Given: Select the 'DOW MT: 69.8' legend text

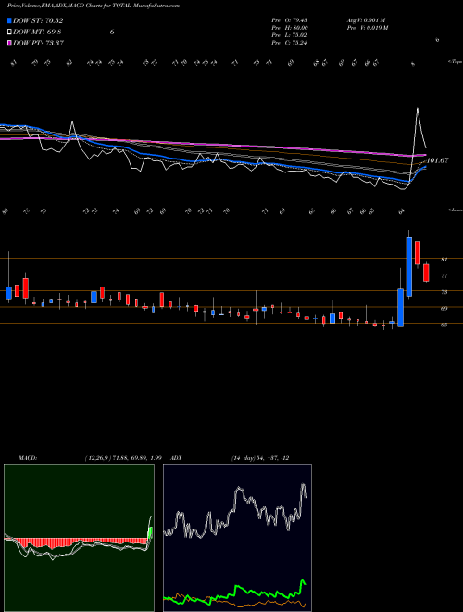Looking at the screenshot, I should click(x=37, y=32).
